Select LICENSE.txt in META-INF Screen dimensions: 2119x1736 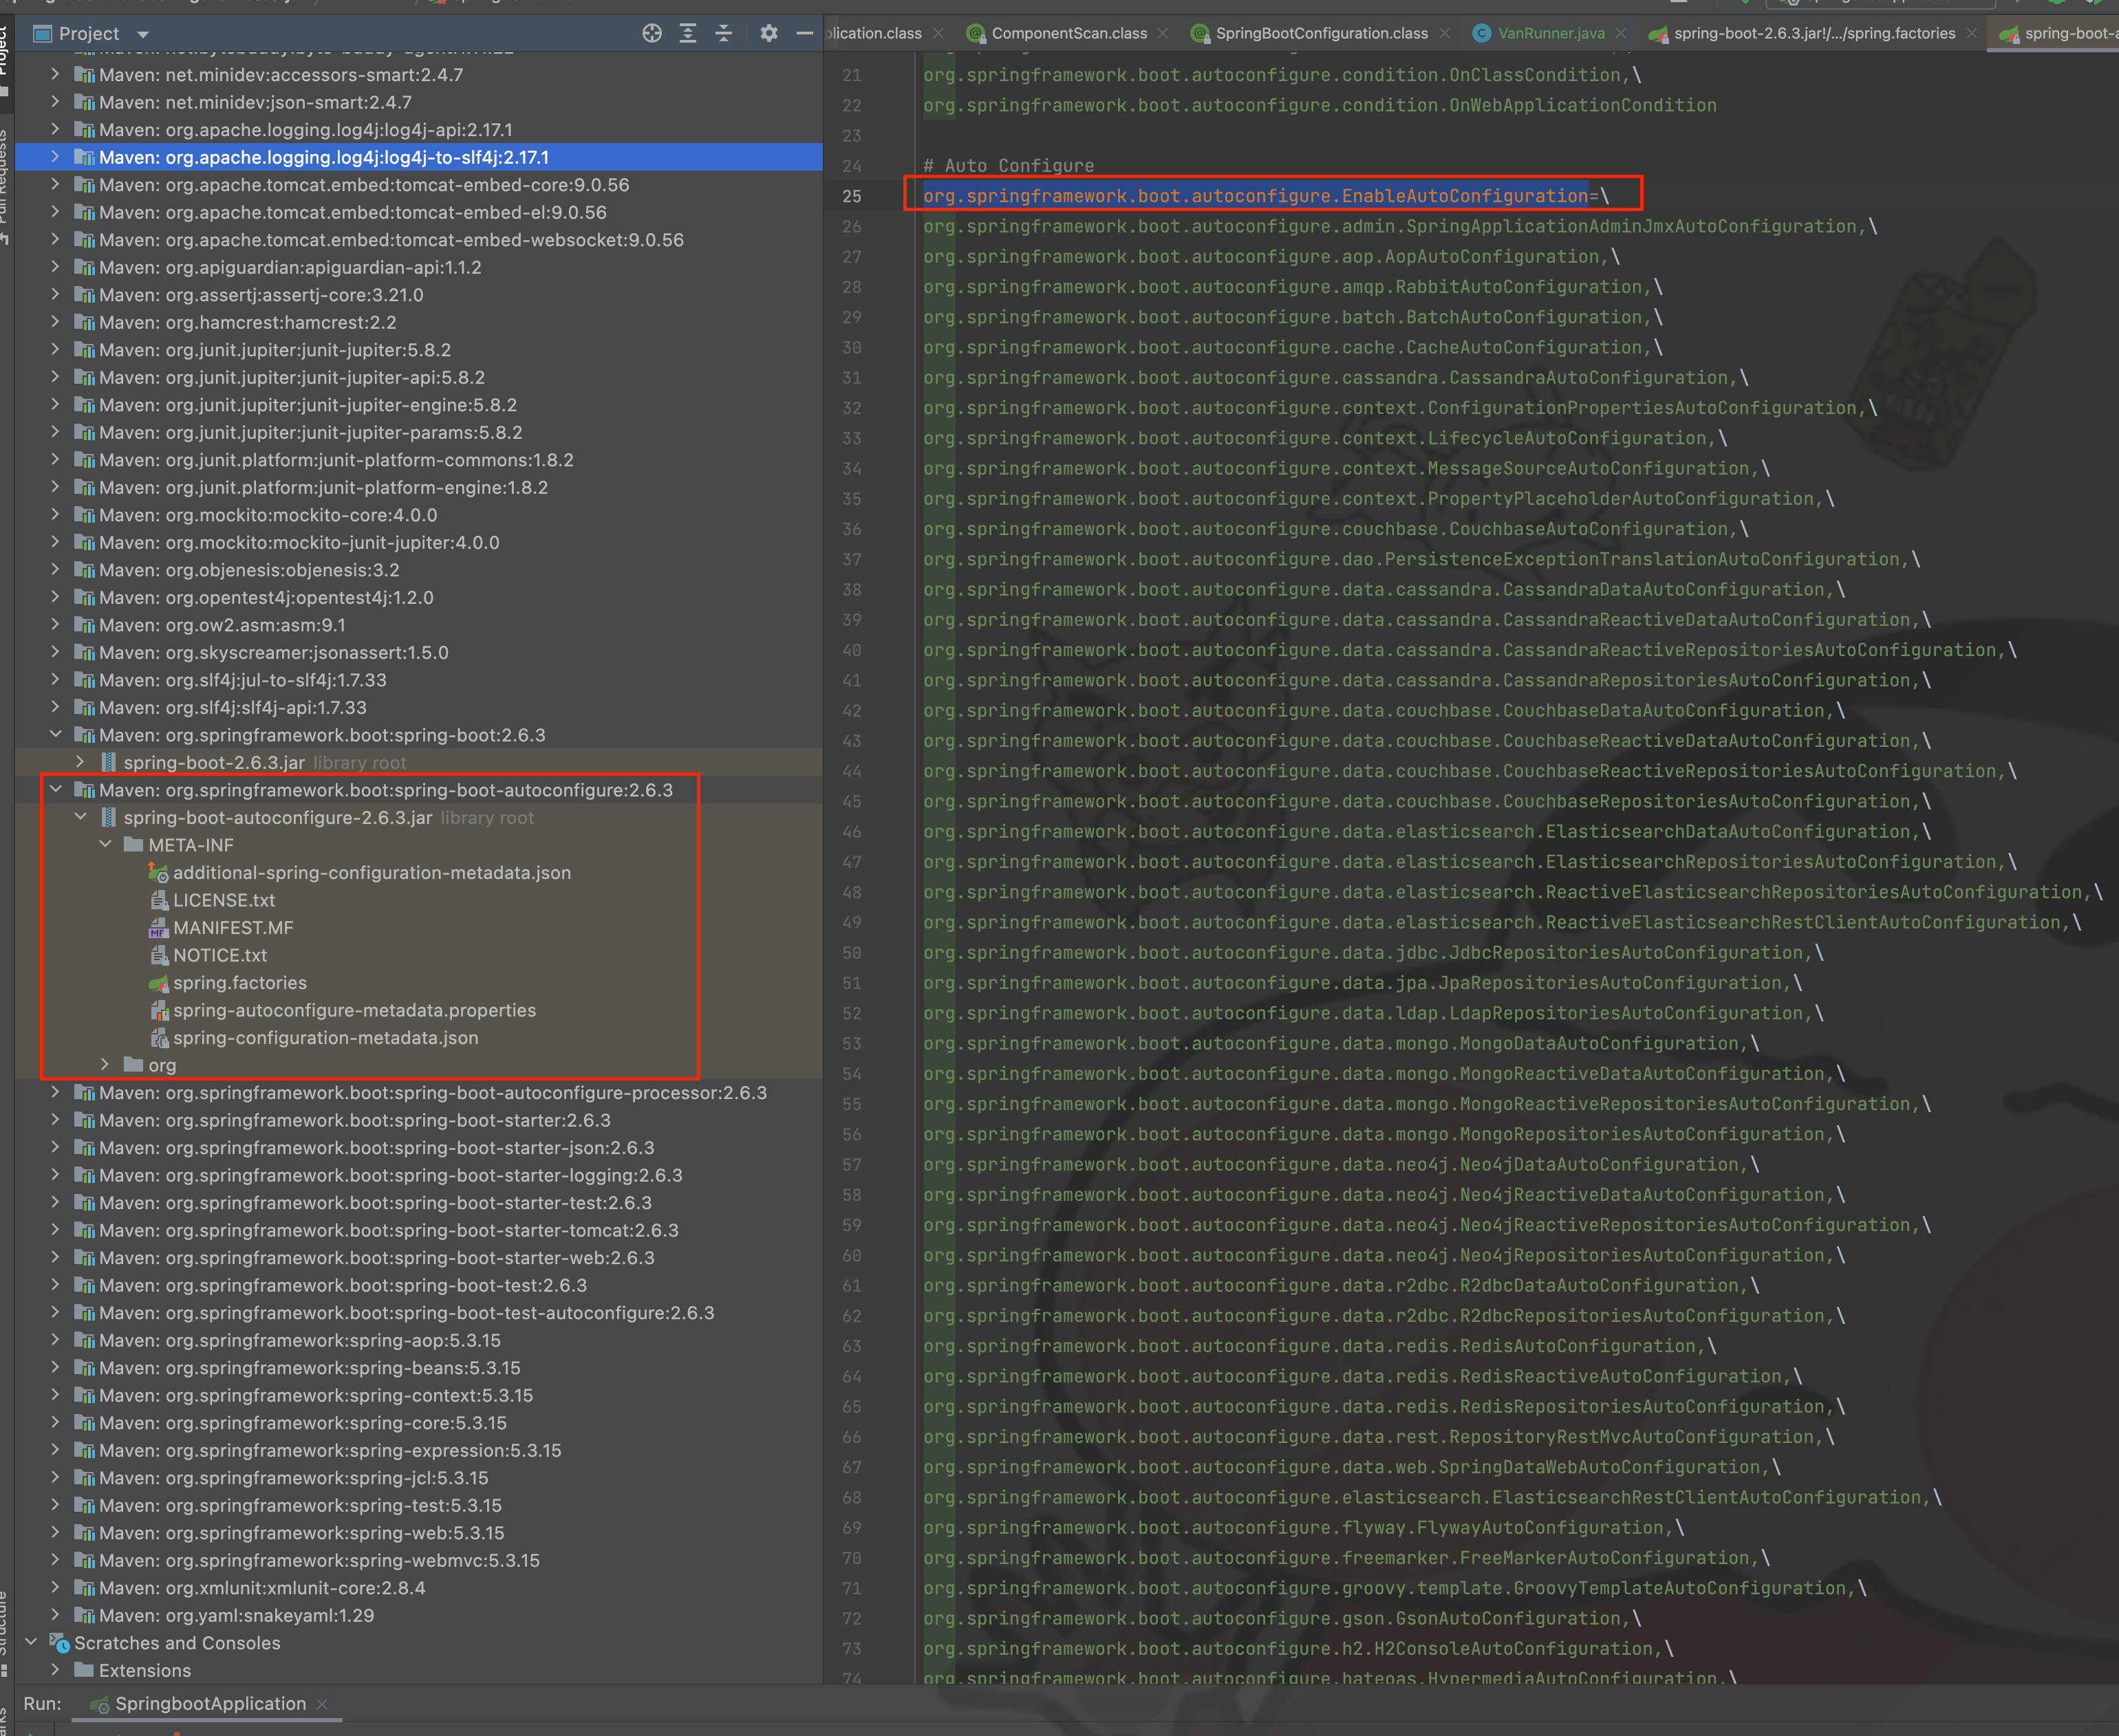tap(223, 900)
